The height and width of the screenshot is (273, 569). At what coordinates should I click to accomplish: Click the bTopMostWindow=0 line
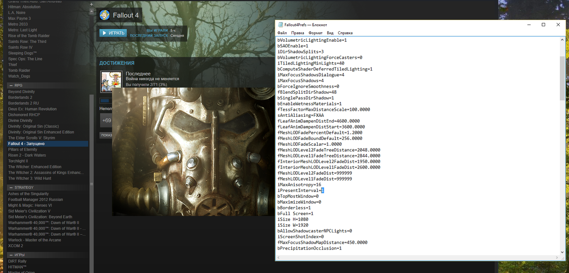click(298, 196)
